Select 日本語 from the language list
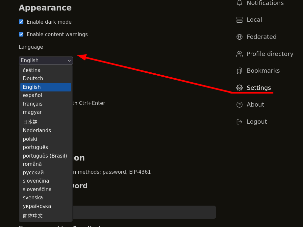The height and width of the screenshot is (227, 303). [x=46, y=122]
